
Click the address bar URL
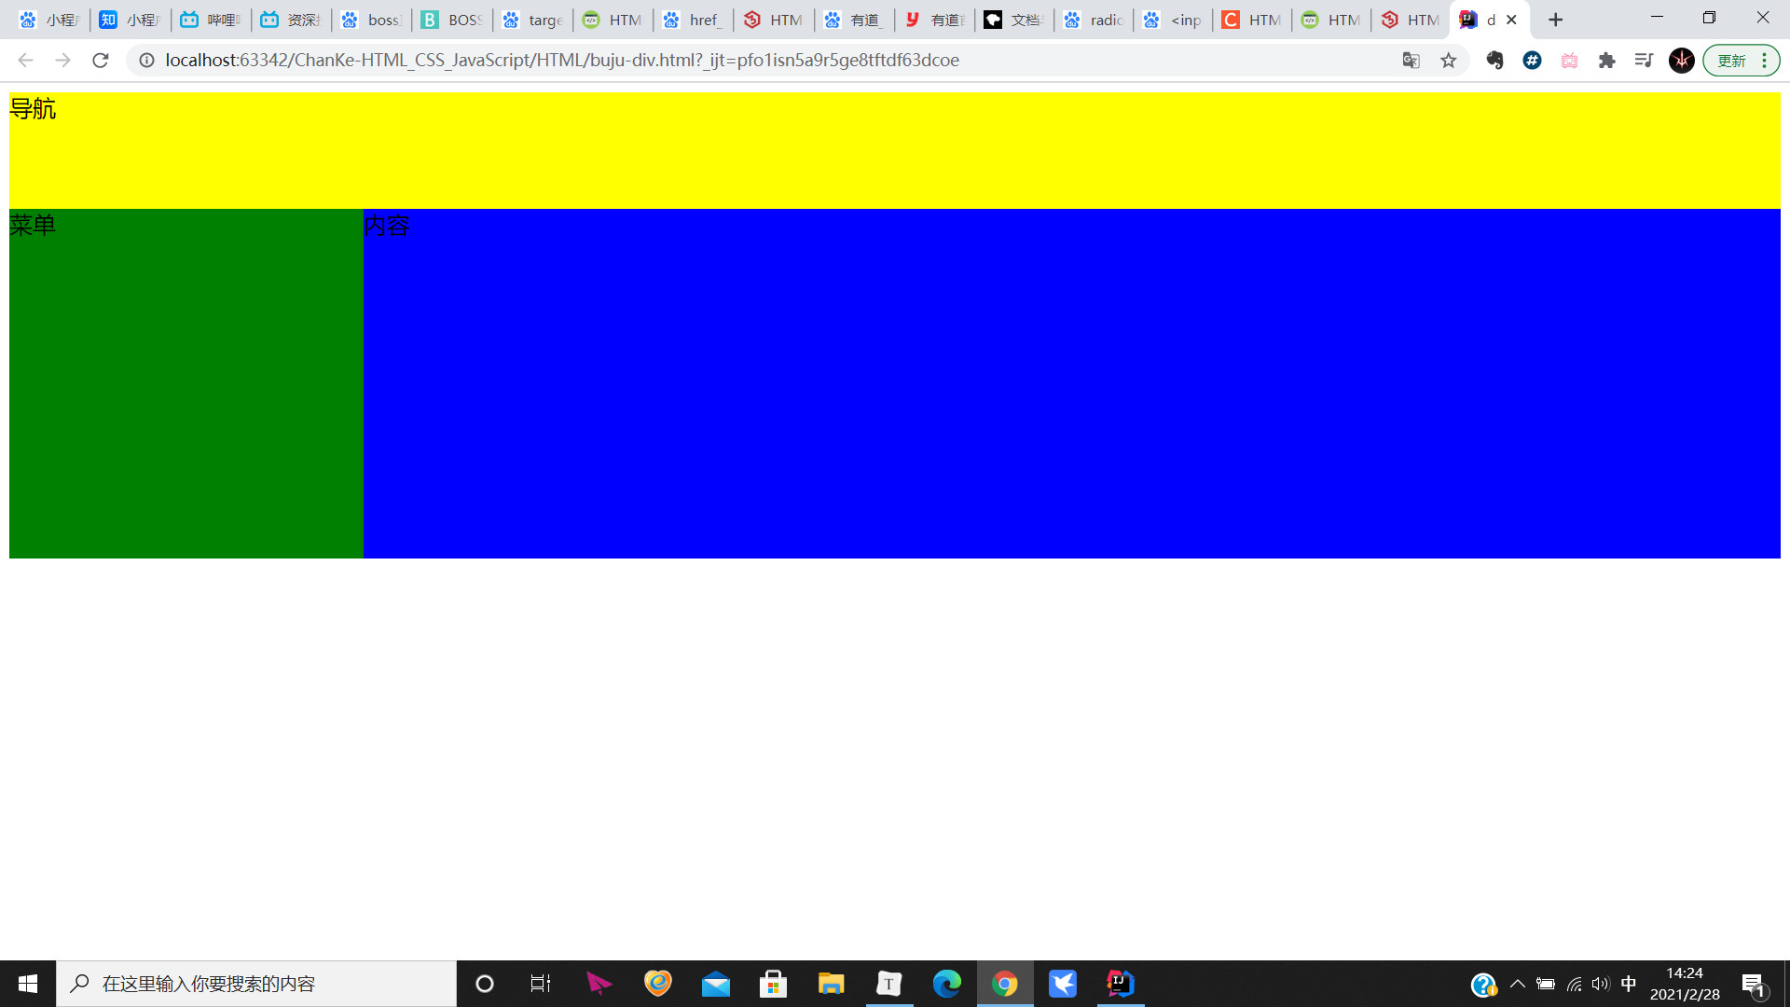coord(561,61)
